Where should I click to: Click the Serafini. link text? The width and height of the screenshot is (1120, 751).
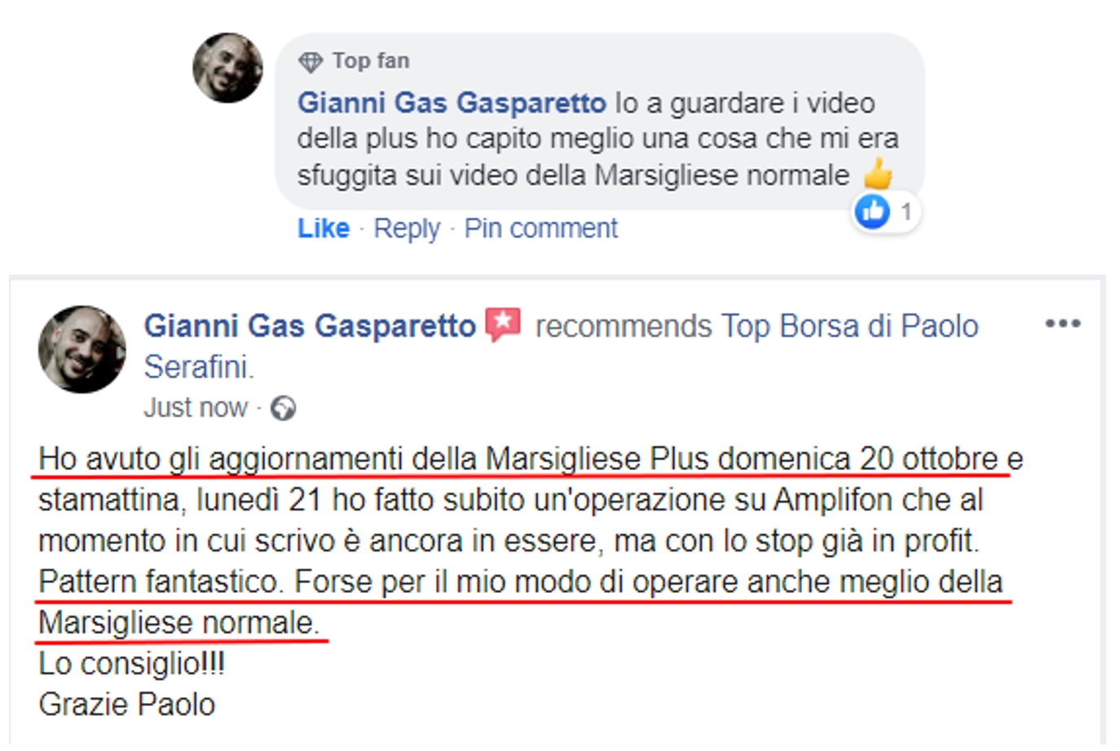199,367
